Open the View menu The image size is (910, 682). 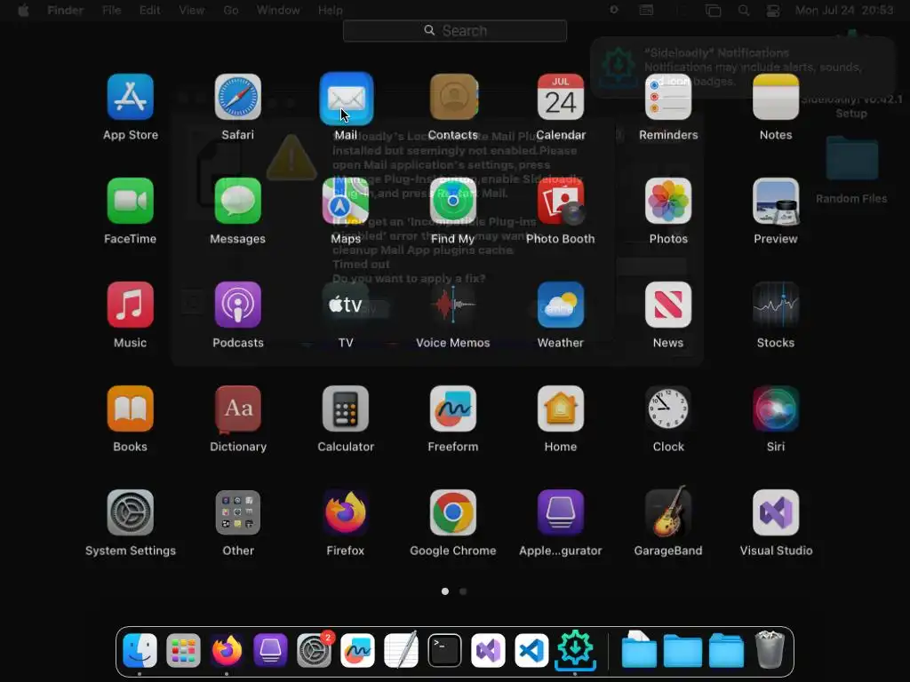(192, 10)
